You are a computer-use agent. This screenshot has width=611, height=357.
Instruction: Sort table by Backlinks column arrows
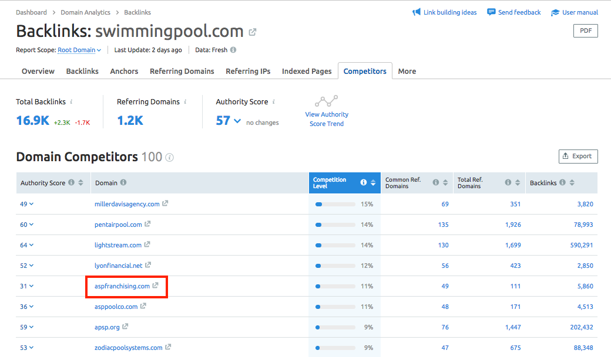(572, 182)
